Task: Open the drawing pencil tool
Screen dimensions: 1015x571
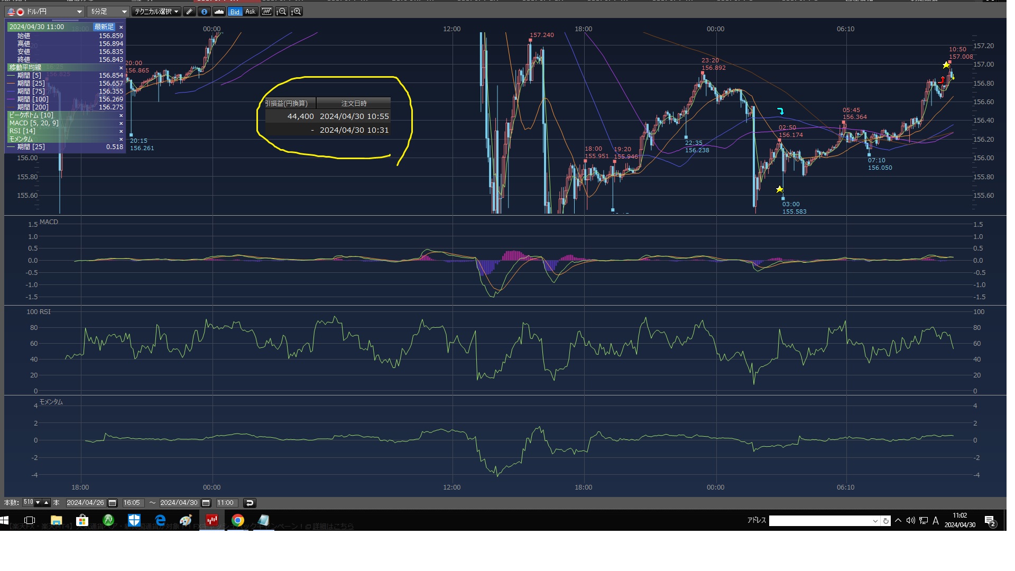Action: point(189,12)
